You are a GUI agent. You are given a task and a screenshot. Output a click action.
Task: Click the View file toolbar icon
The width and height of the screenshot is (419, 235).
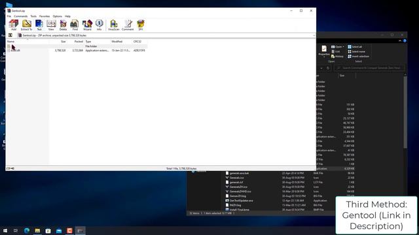coord(51,25)
